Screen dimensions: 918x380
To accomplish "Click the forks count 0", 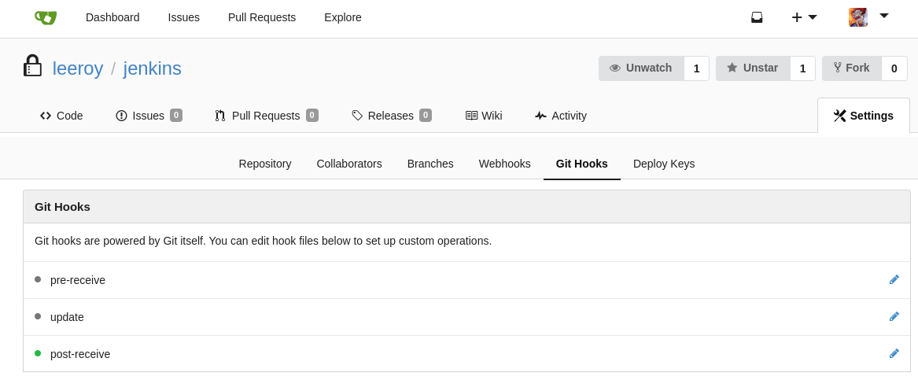I will coord(894,68).
